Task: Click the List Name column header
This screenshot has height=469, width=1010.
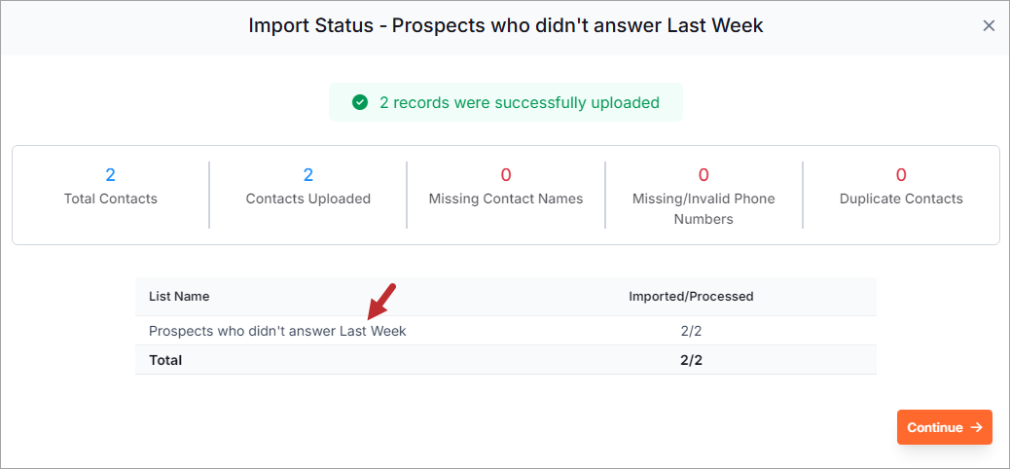Action: pyautogui.click(x=179, y=297)
